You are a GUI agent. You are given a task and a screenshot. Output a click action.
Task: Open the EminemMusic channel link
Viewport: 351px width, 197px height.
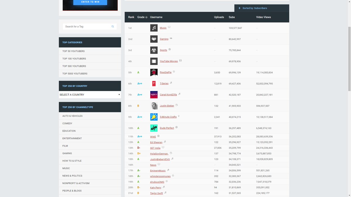pyautogui.click(x=158, y=170)
